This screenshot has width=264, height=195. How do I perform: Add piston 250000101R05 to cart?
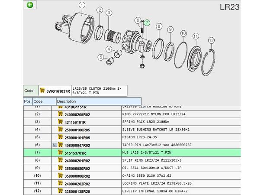click(x=60, y=137)
